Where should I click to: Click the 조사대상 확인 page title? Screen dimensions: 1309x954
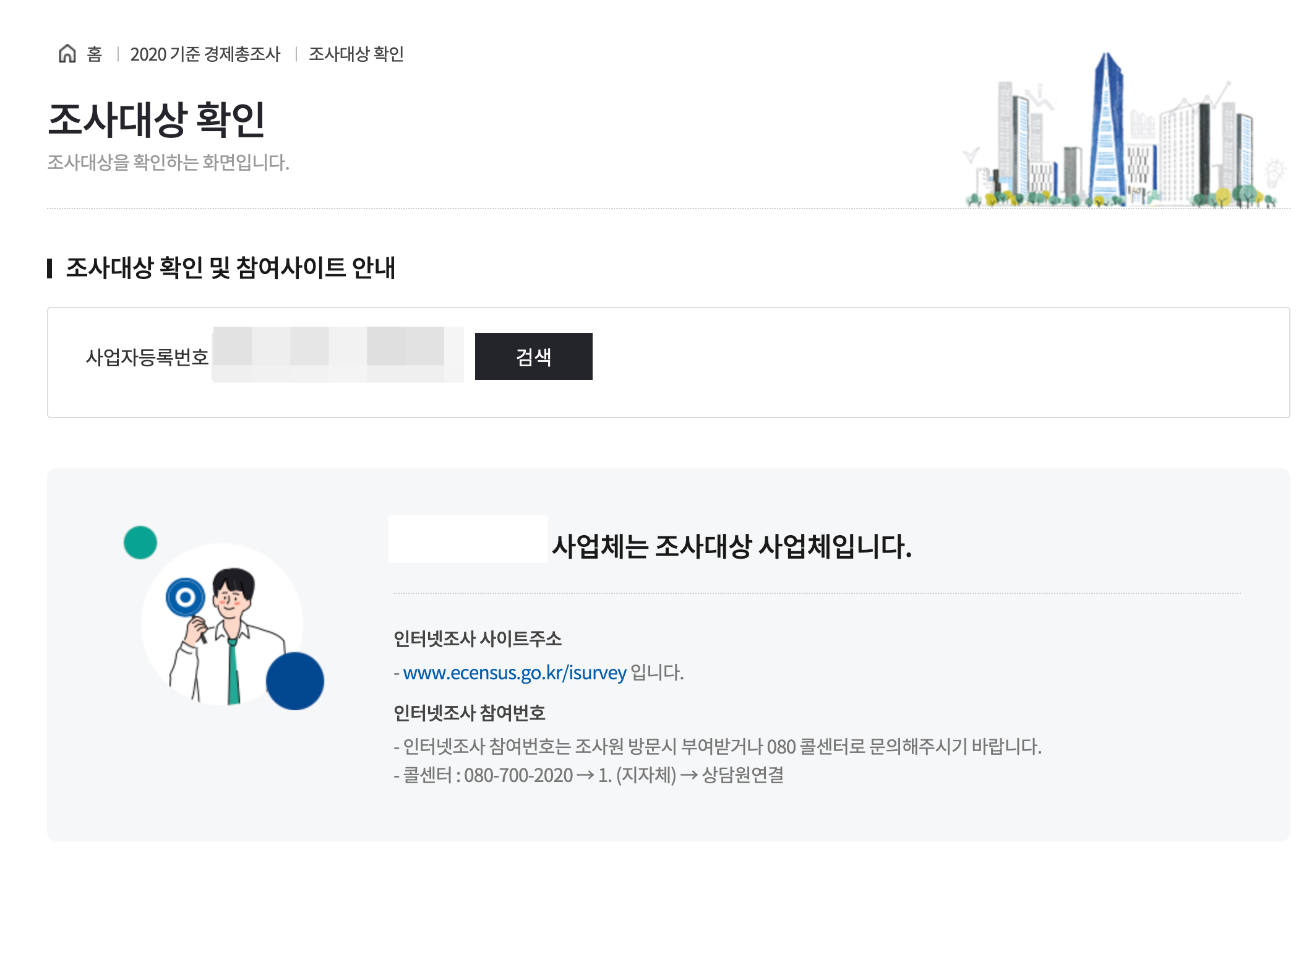(x=157, y=120)
